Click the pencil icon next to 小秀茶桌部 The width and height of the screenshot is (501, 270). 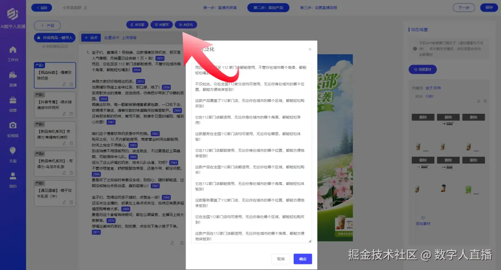[x=86, y=8]
